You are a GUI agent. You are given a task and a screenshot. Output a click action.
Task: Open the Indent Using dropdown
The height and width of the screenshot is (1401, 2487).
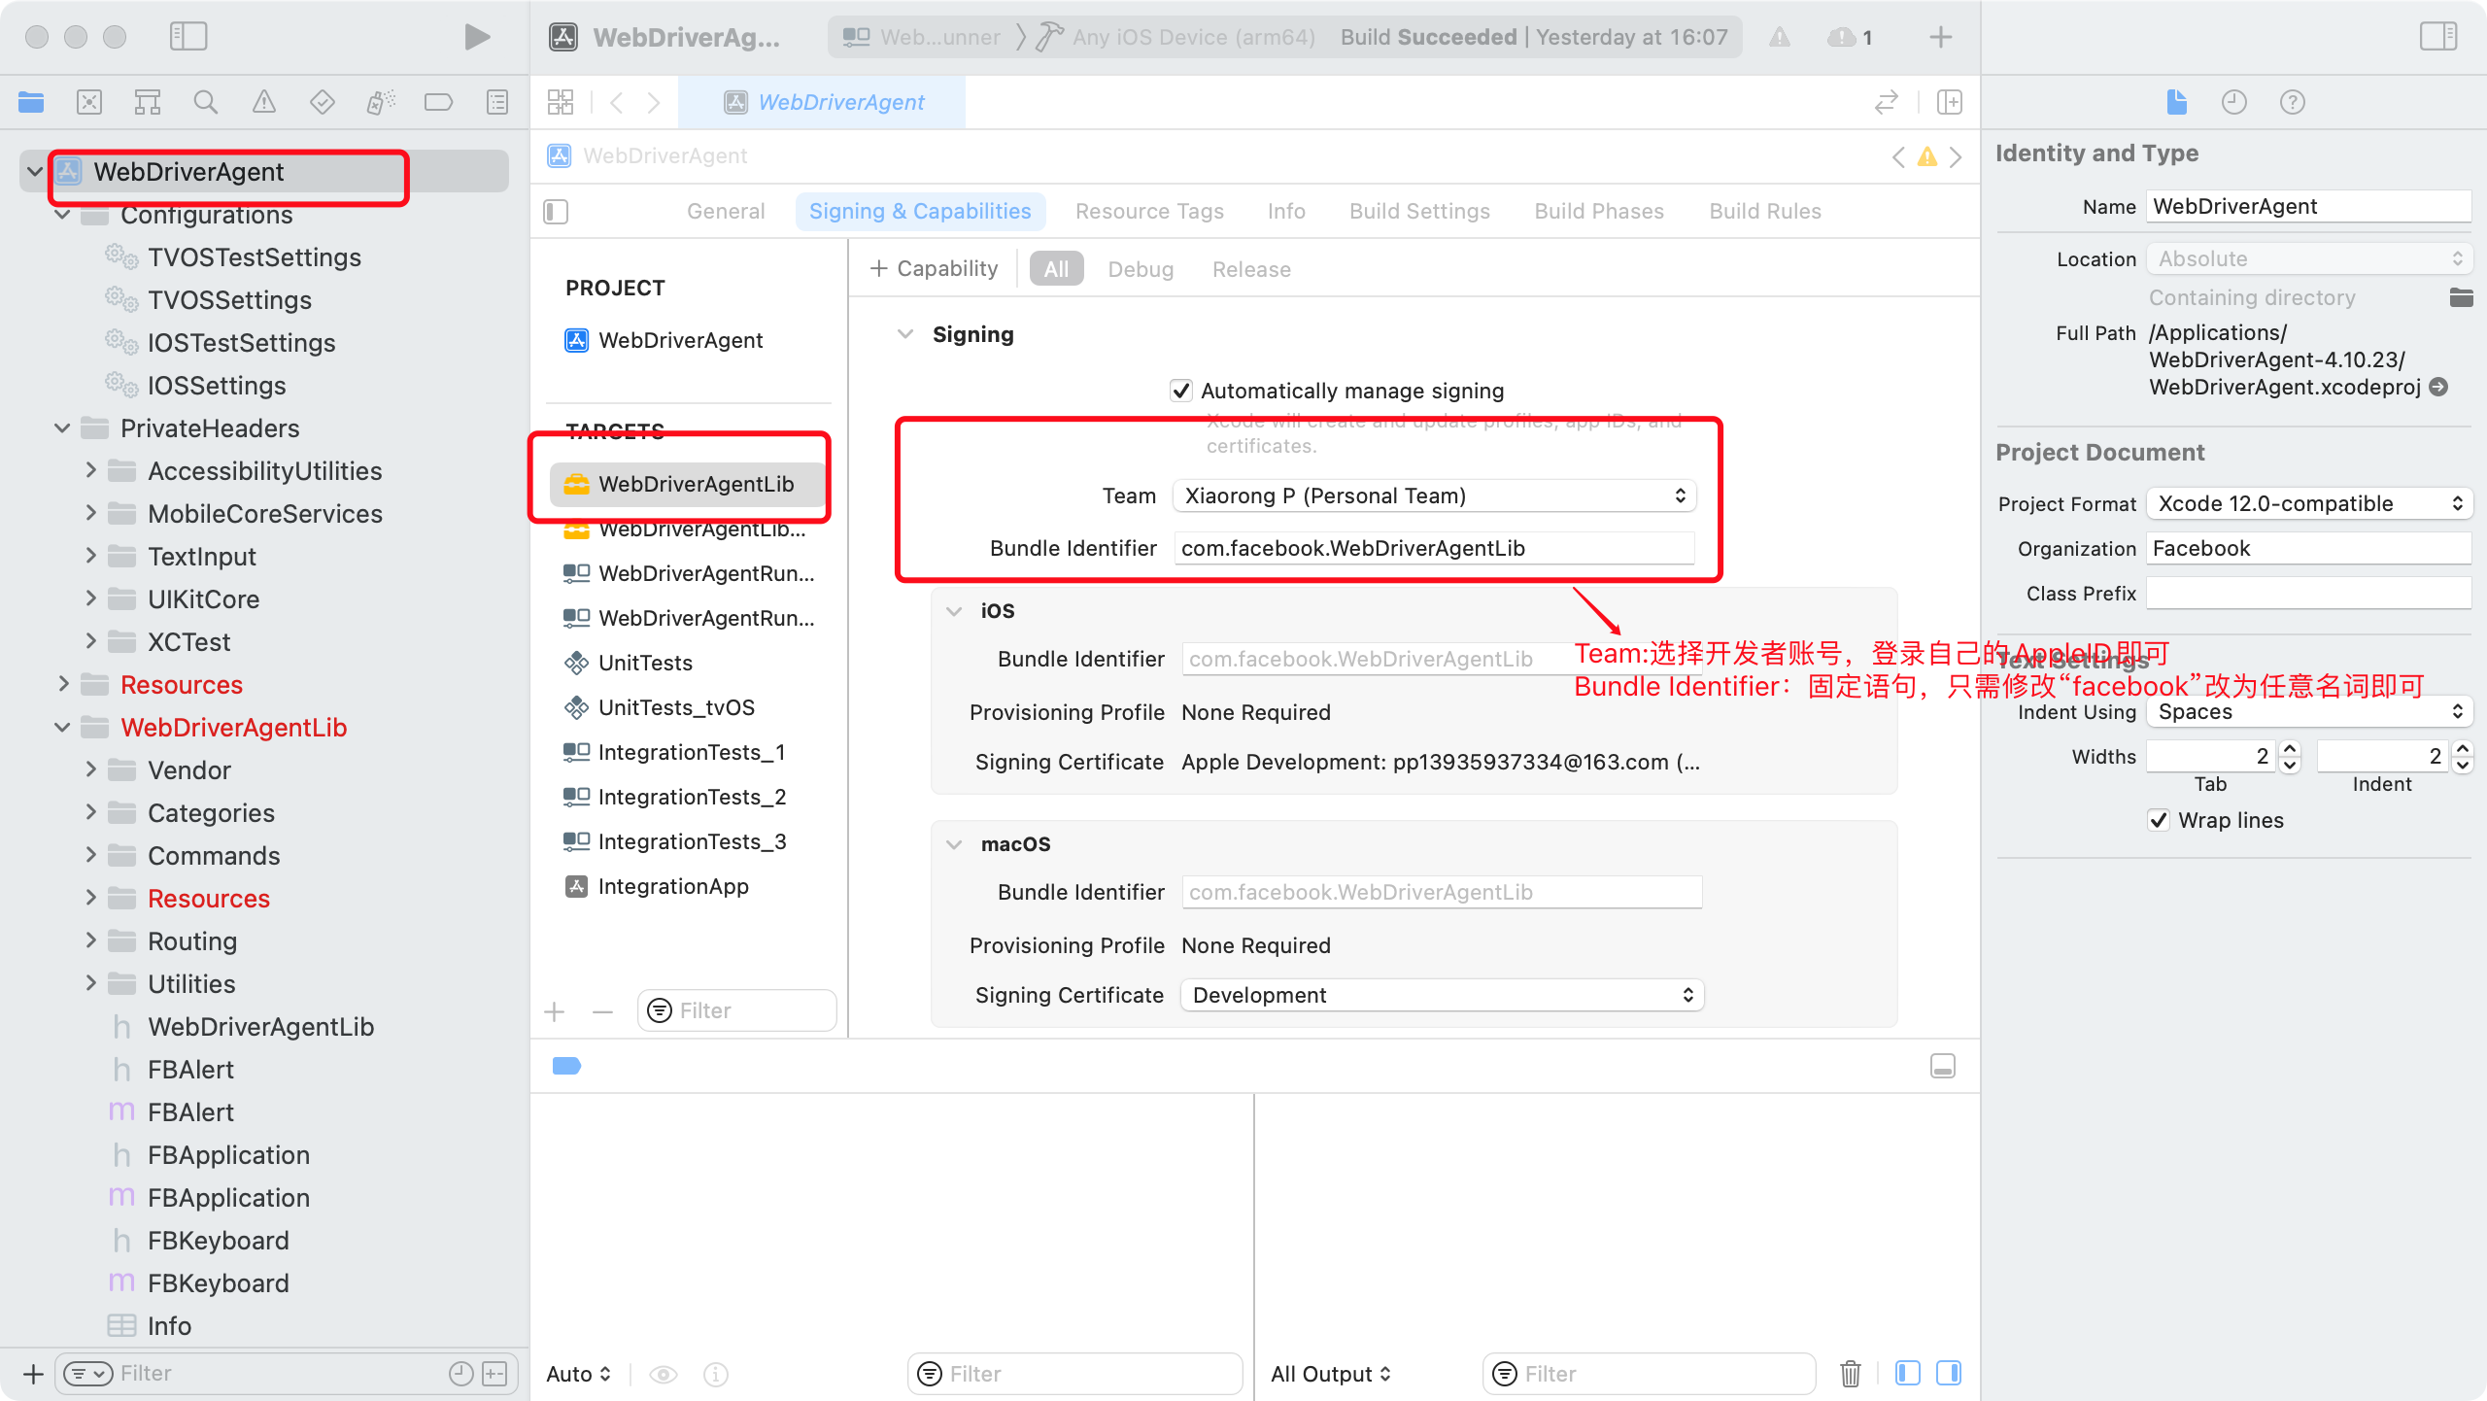(x=2309, y=711)
